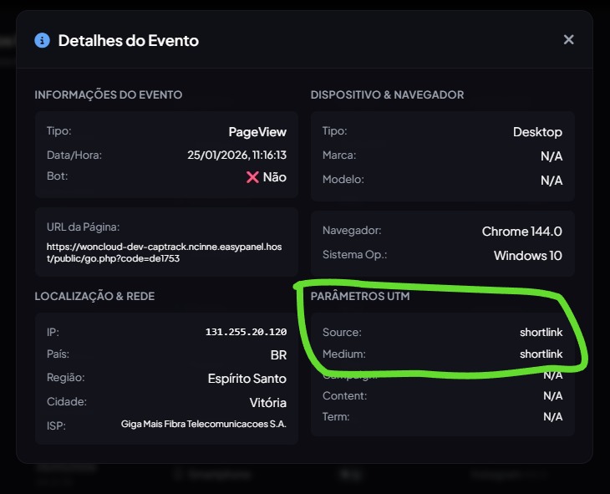Click the event date and time value

[237, 155]
